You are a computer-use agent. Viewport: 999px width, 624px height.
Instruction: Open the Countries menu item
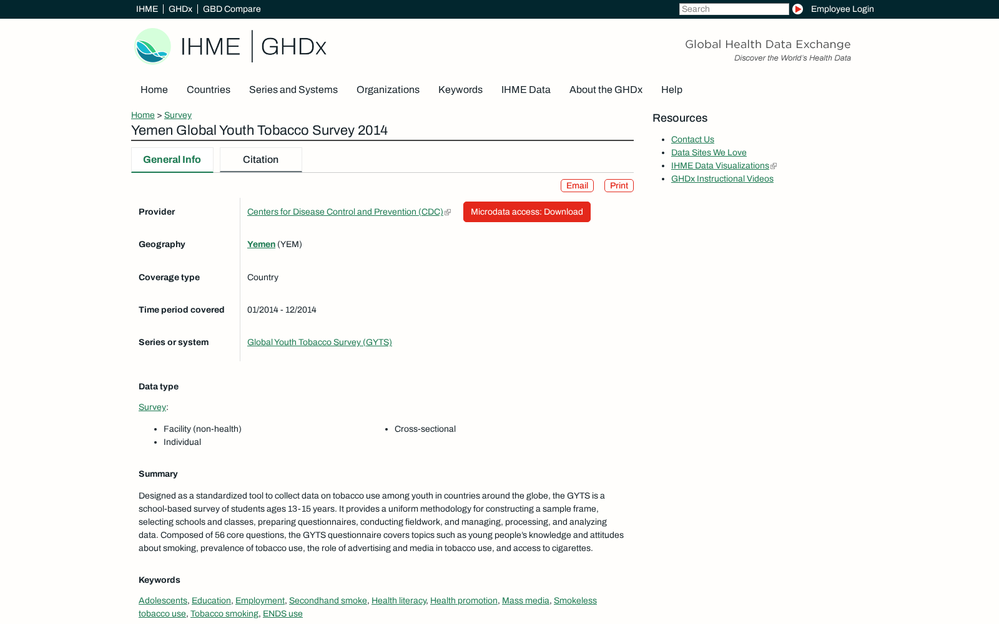click(209, 89)
